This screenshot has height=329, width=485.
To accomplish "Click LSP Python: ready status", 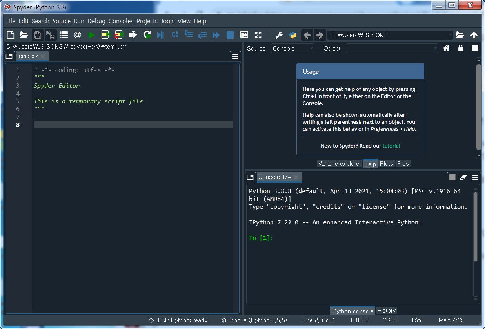I will (178, 320).
